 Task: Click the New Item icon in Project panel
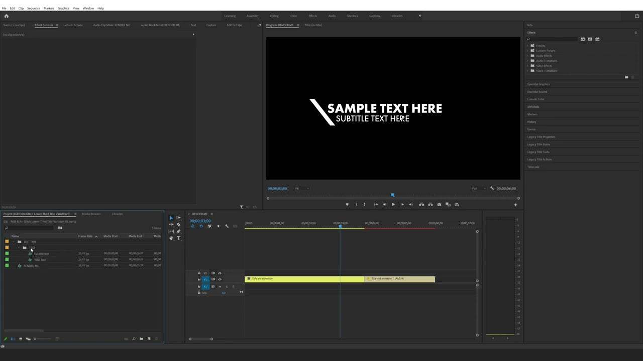click(x=149, y=339)
